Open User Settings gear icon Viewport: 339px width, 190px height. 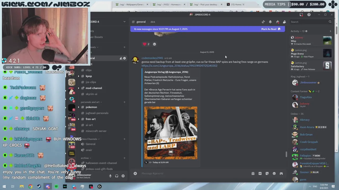point(123,176)
